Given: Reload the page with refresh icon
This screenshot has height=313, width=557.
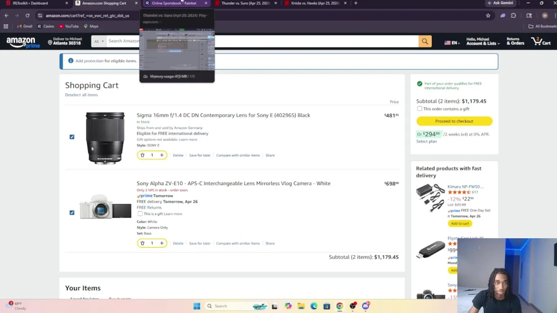Looking at the screenshot, I should coord(27,16).
